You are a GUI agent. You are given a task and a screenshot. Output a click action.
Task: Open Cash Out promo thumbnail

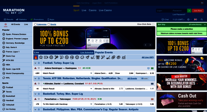182,100
